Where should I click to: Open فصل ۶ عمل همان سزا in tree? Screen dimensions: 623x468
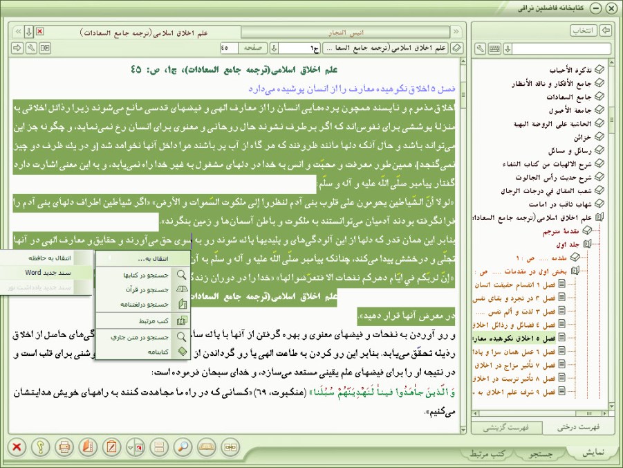coord(513,352)
